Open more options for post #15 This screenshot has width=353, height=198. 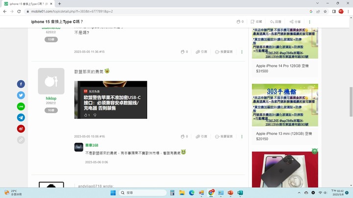pyautogui.click(x=242, y=52)
